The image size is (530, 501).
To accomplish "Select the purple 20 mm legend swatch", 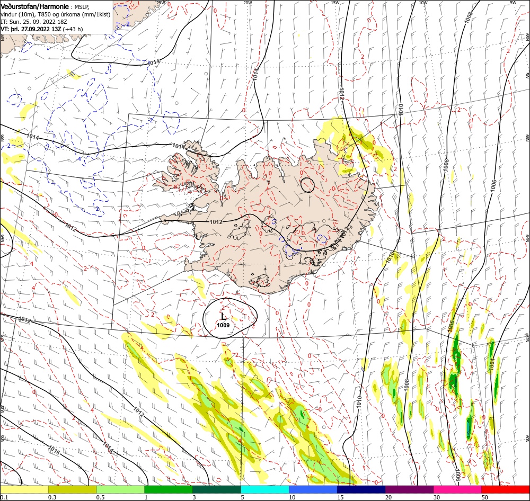I will tap(409, 489).
